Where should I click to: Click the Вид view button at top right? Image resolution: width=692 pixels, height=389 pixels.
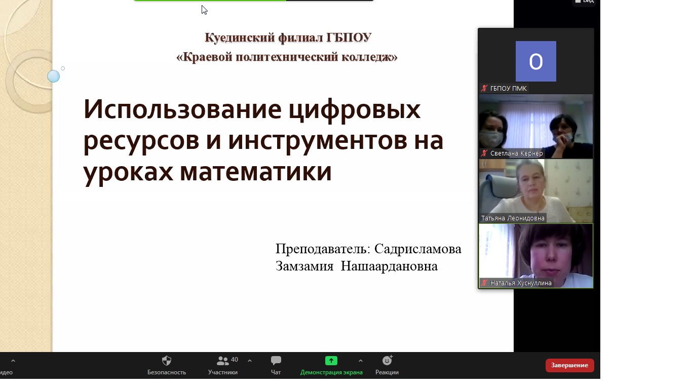[x=585, y=2]
